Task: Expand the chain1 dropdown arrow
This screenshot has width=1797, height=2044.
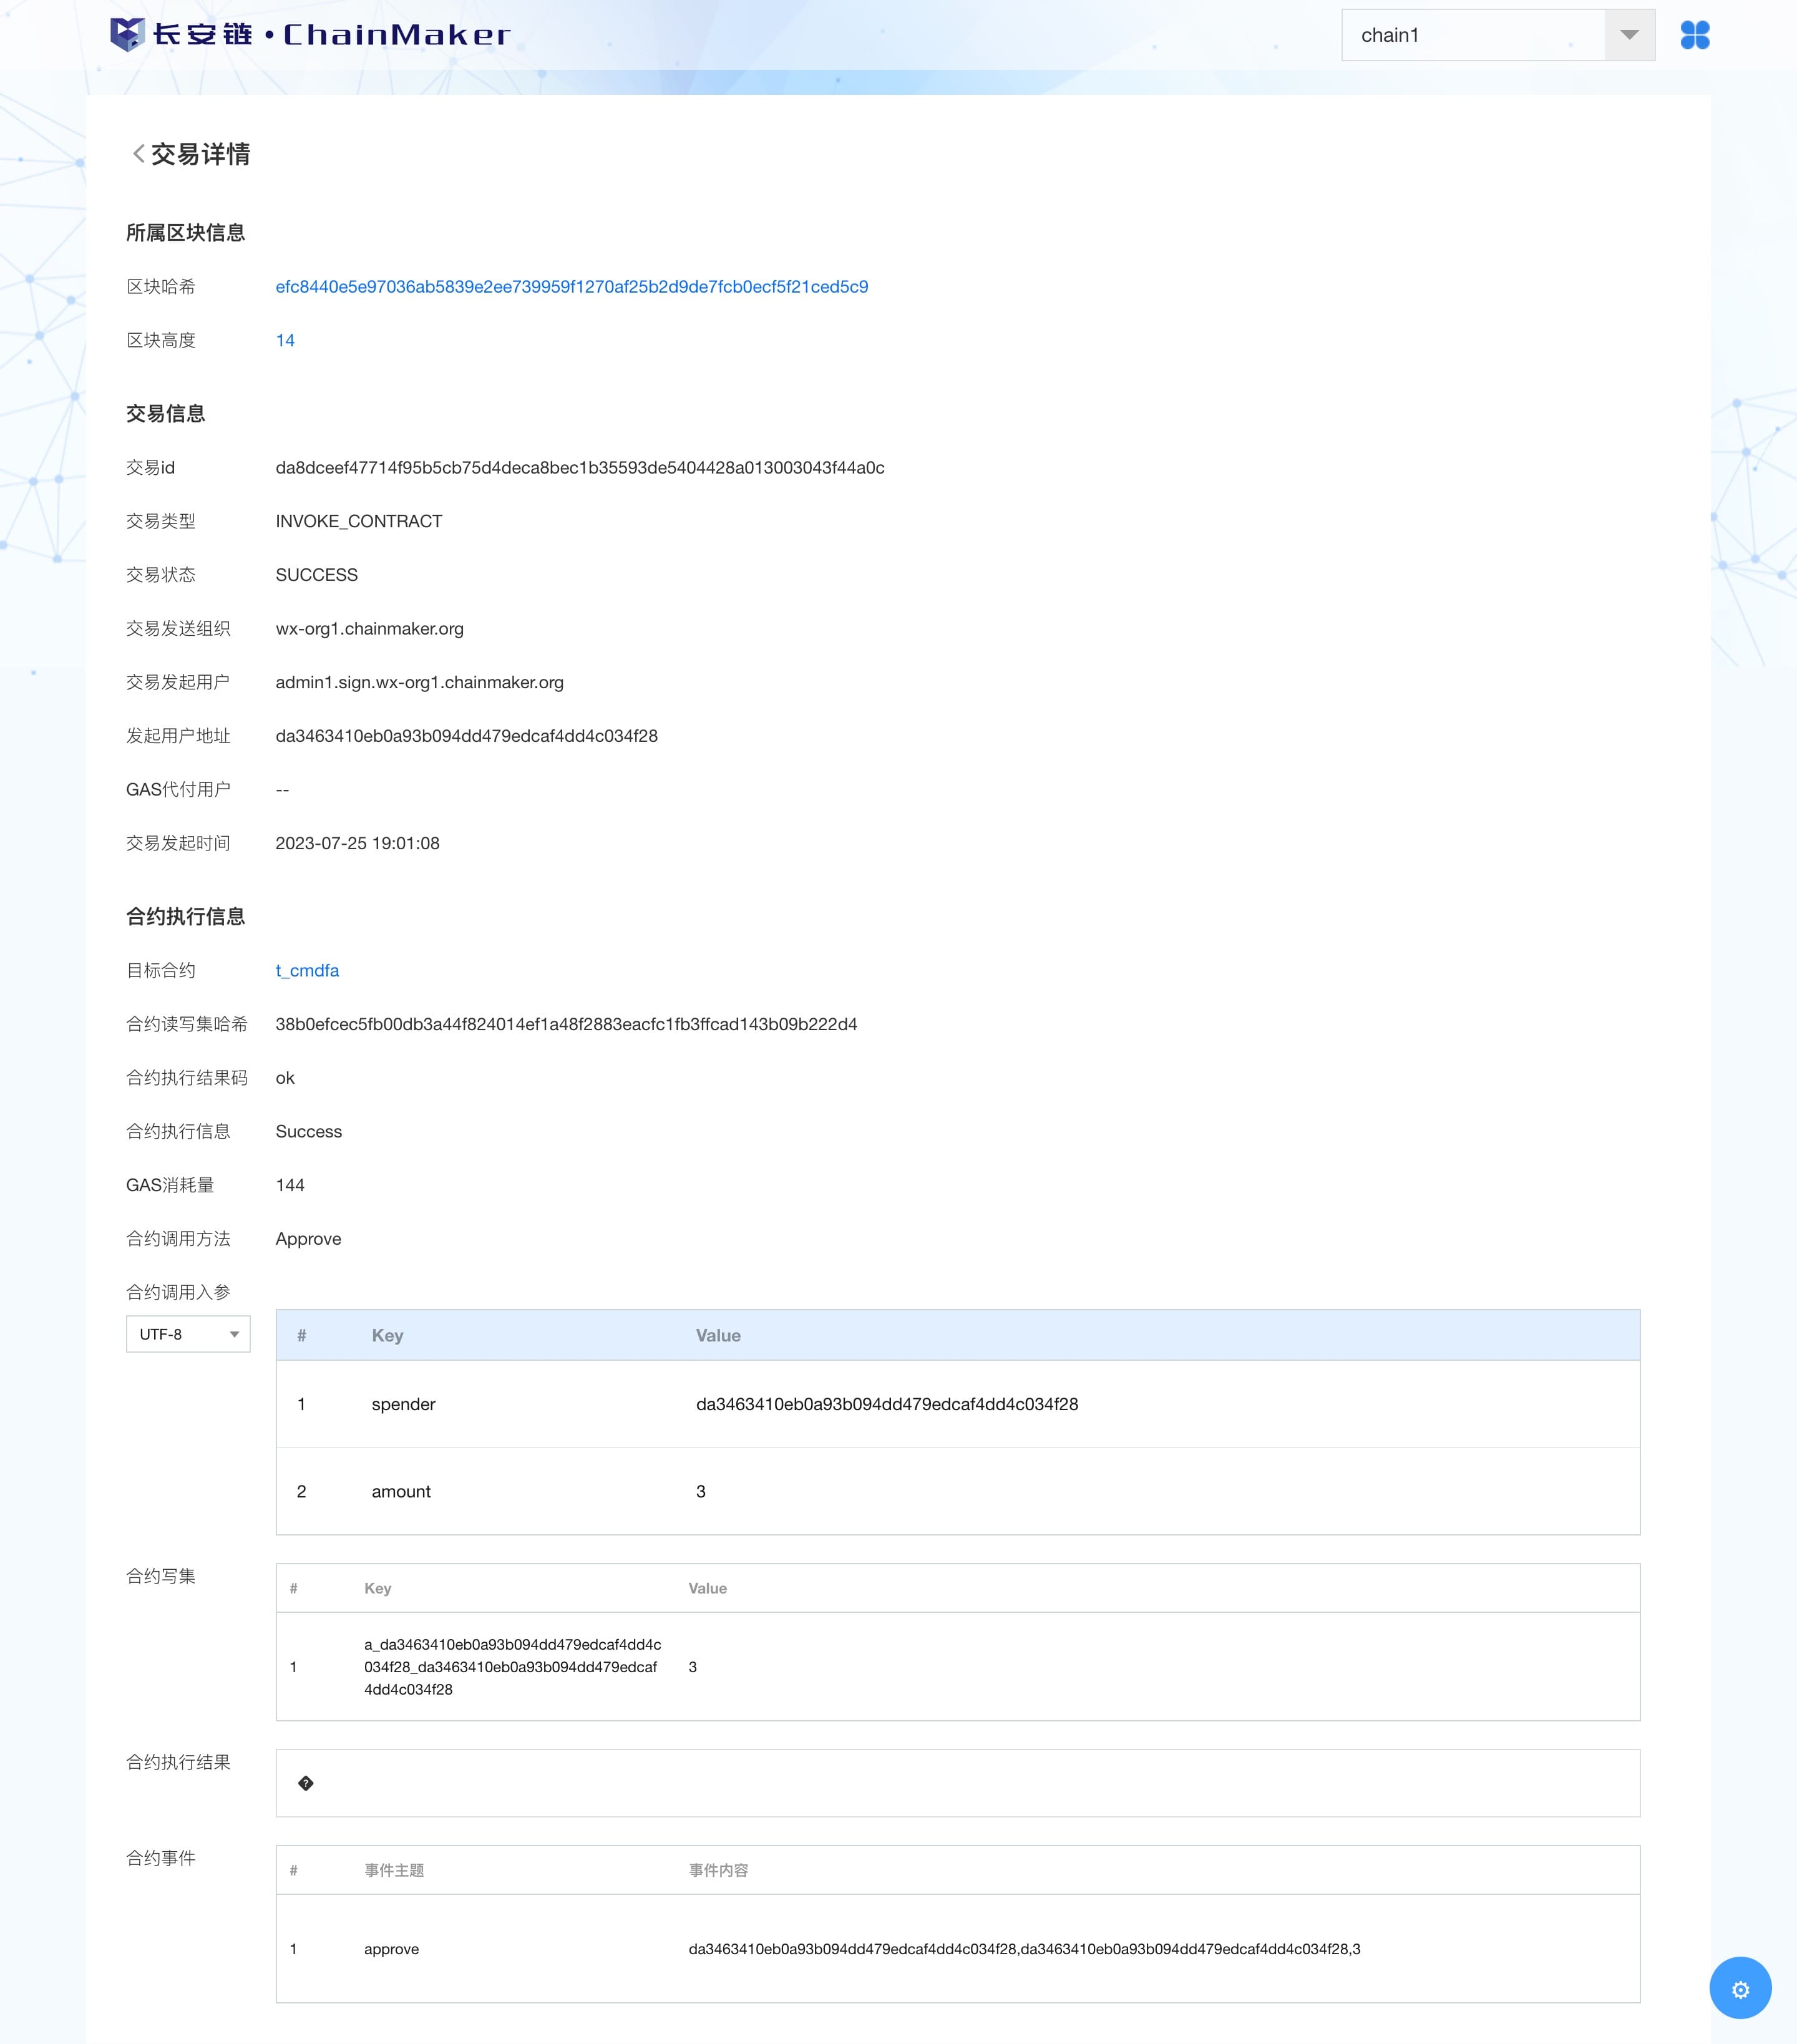Action: point(1629,35)
